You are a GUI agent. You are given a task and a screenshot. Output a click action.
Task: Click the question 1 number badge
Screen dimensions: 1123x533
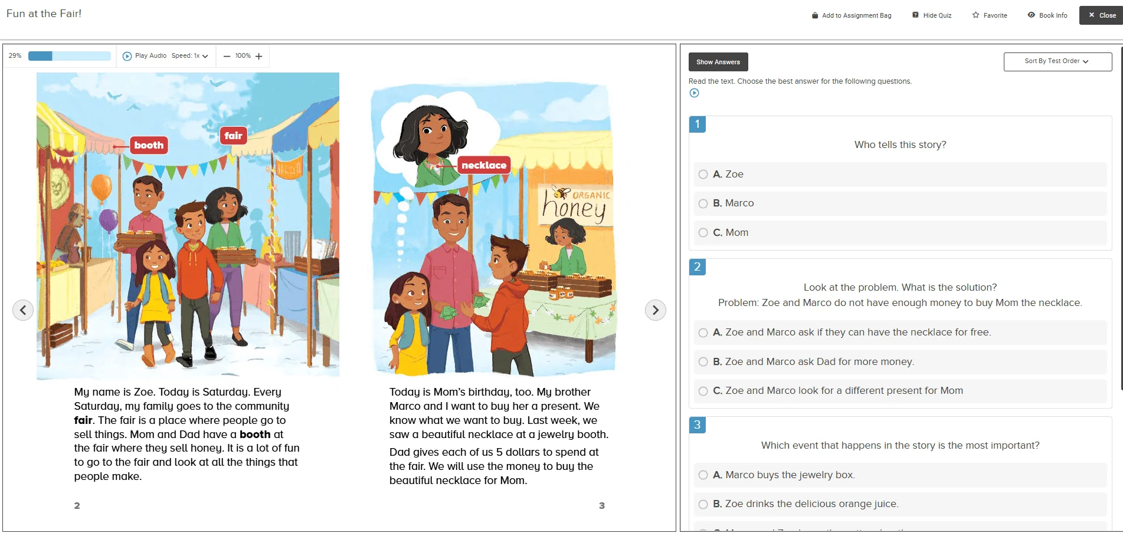click(x=697, y=124)
